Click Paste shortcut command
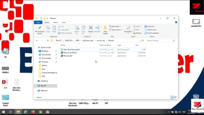This screenshot has height=115, width=204. (65, 33)
